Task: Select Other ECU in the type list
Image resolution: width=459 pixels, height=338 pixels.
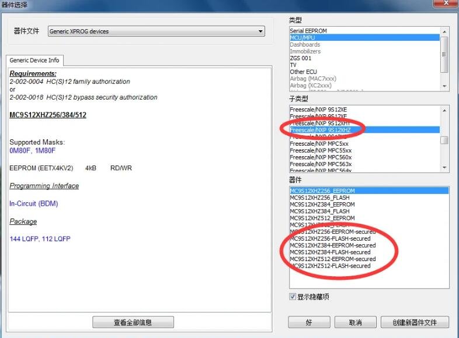Action: click(x=305, y=72)
